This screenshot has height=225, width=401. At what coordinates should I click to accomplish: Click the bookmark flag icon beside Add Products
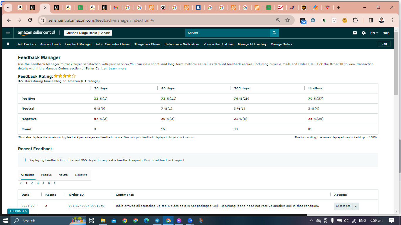pos(8,44)
